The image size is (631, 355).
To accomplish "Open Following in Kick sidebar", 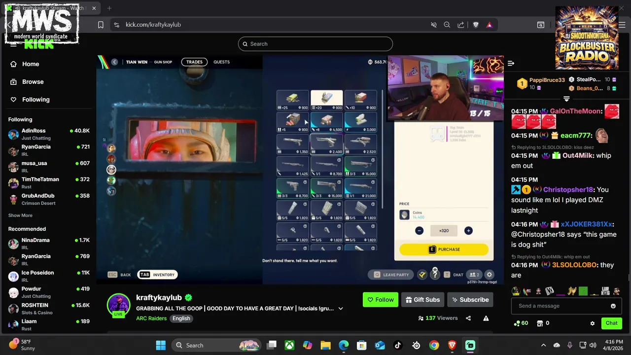I will 35,100.
